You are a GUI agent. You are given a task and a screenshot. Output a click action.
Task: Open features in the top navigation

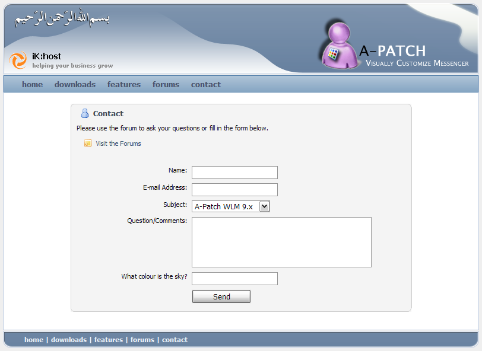tap(124, 84)
